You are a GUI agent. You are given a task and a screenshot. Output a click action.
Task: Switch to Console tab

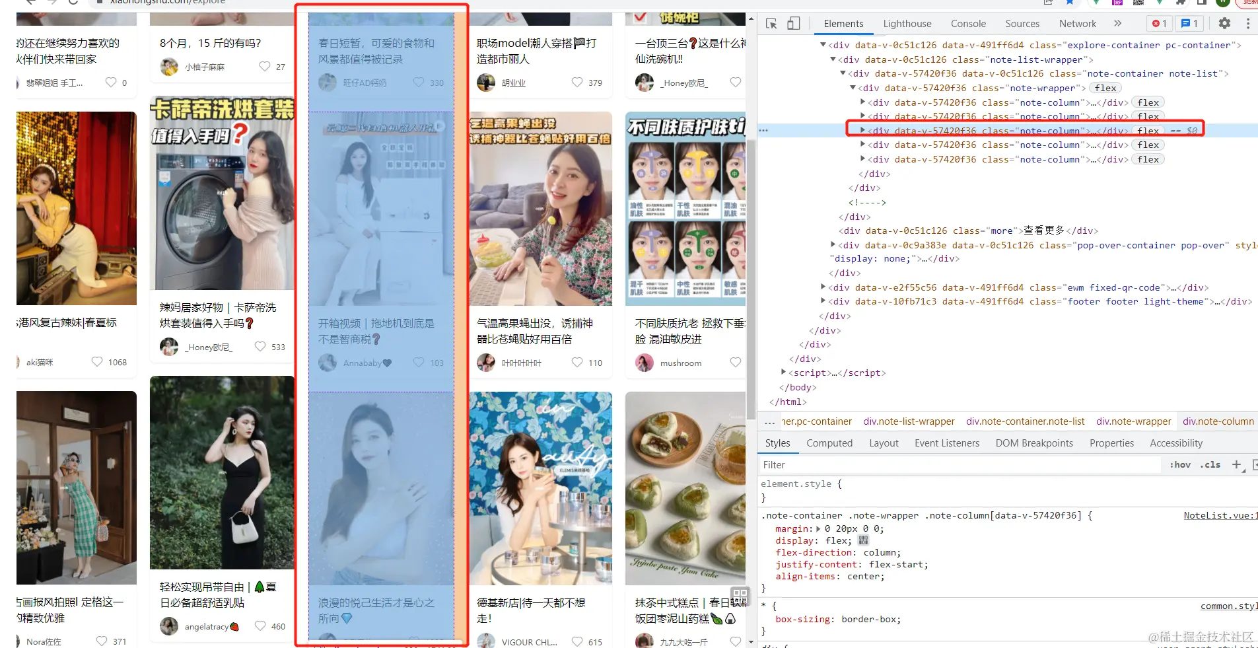[968, 24]
